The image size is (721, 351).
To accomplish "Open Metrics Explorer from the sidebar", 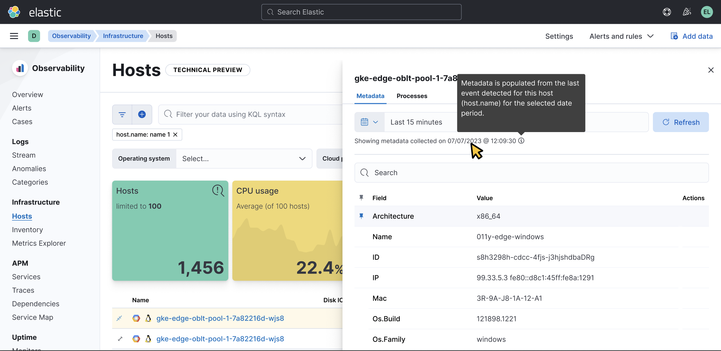I will 39,243.
